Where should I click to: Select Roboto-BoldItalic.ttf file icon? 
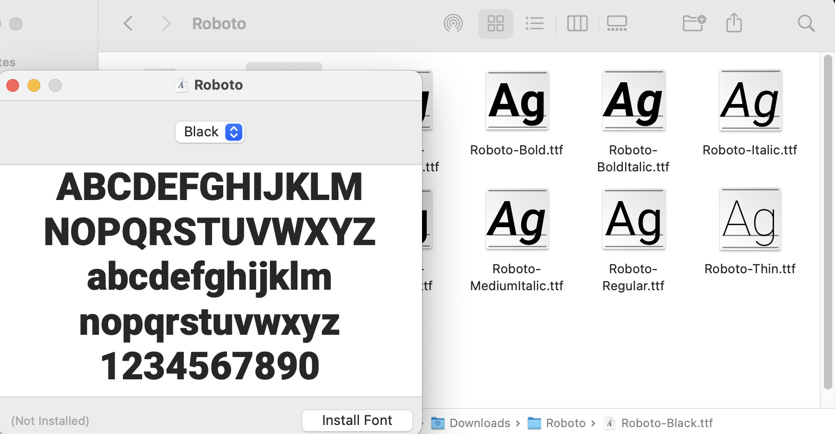634,101
